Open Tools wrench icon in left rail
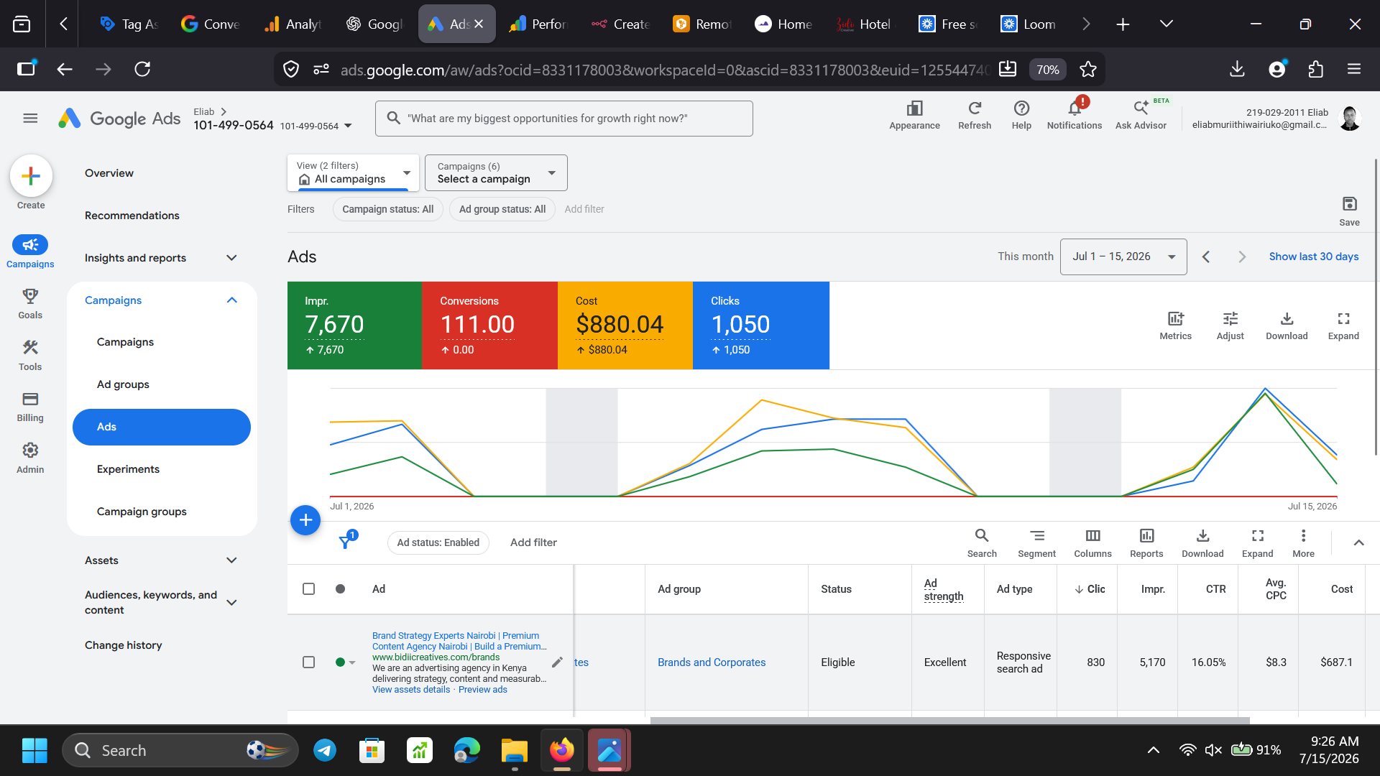 click(30, 348)
